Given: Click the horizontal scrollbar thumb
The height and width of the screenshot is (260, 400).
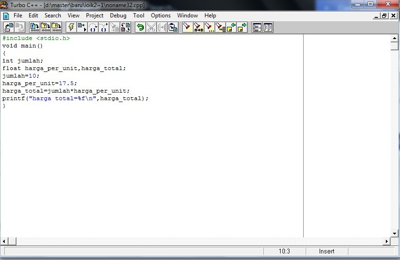Looking at the screenshot, I should pos(12,241).
